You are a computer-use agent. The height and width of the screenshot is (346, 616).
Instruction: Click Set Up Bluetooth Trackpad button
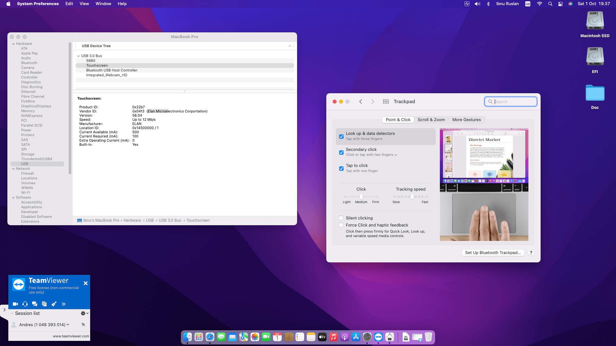(493, 253)
